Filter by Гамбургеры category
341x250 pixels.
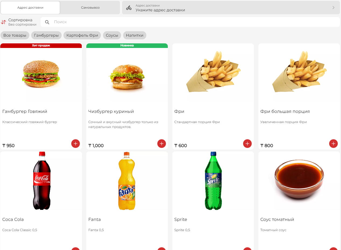pos(46,35)
